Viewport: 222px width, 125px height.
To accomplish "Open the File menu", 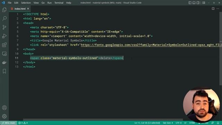I will tap(10, 3).
